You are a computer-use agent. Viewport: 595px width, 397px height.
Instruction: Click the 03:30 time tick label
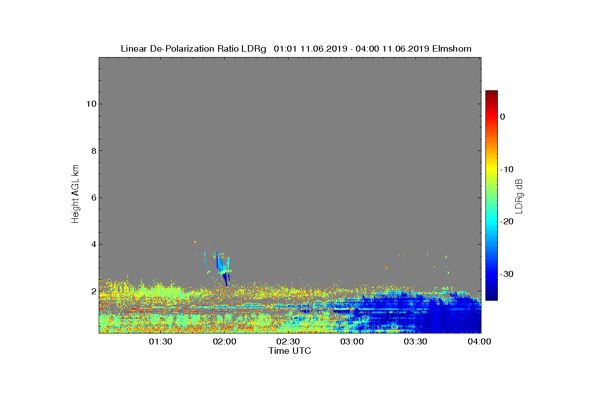coord(416,342)
